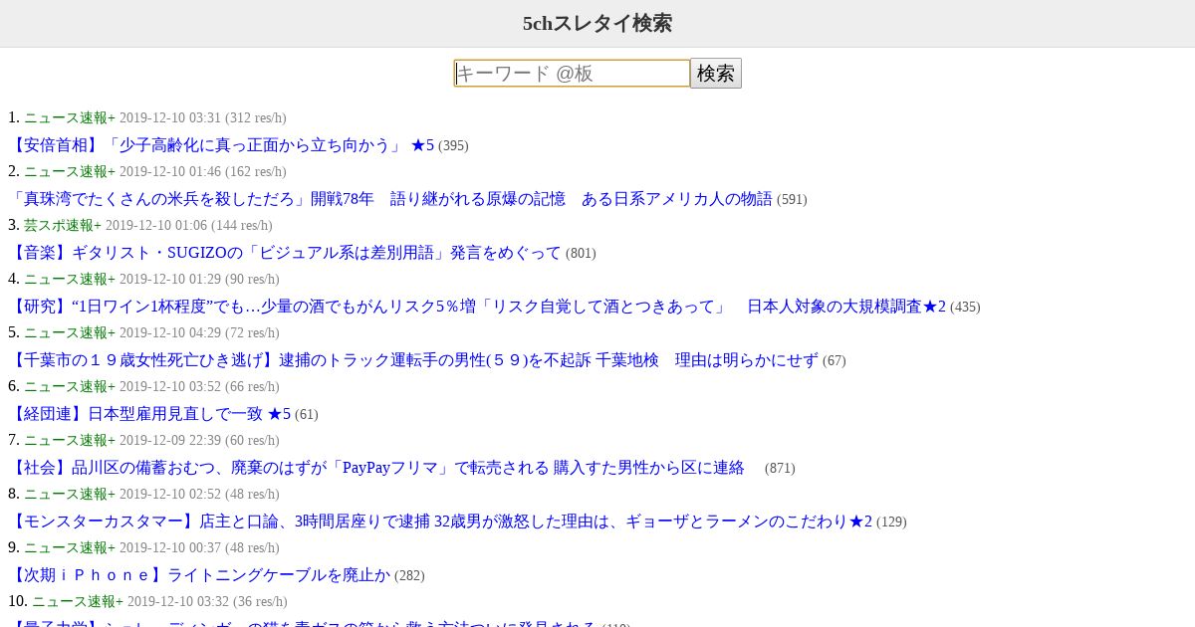Open the partially visible 量子力学 thread link
This screenshot has width=1195, height=627.
(x=303, y=623)
